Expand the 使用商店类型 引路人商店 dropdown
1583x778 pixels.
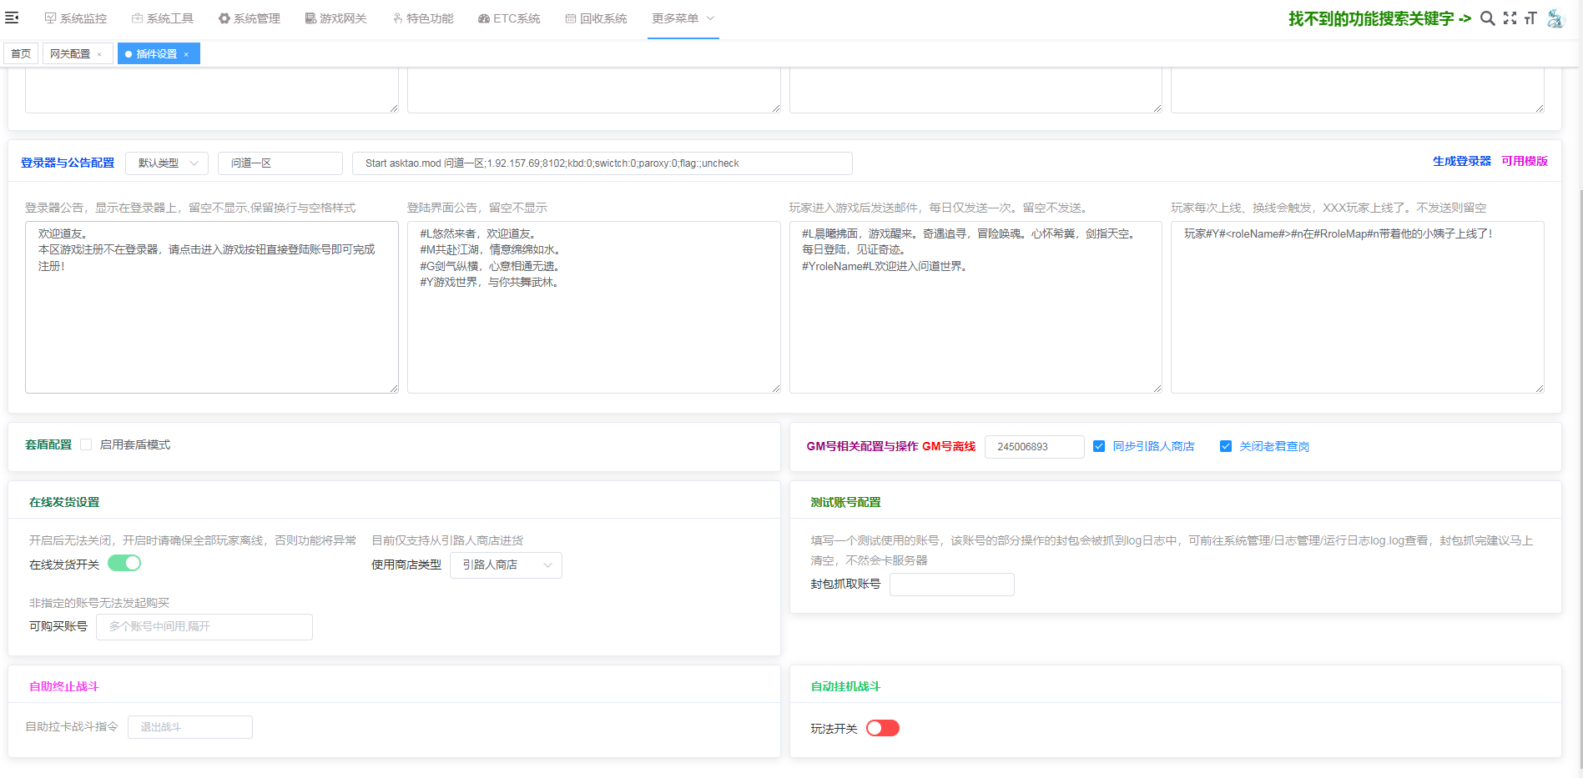click(x=506, y=565)
